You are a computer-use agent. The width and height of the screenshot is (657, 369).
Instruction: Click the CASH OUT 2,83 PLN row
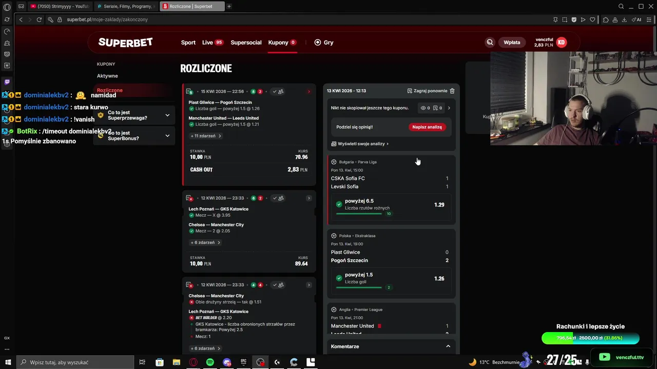click(249, 170)
